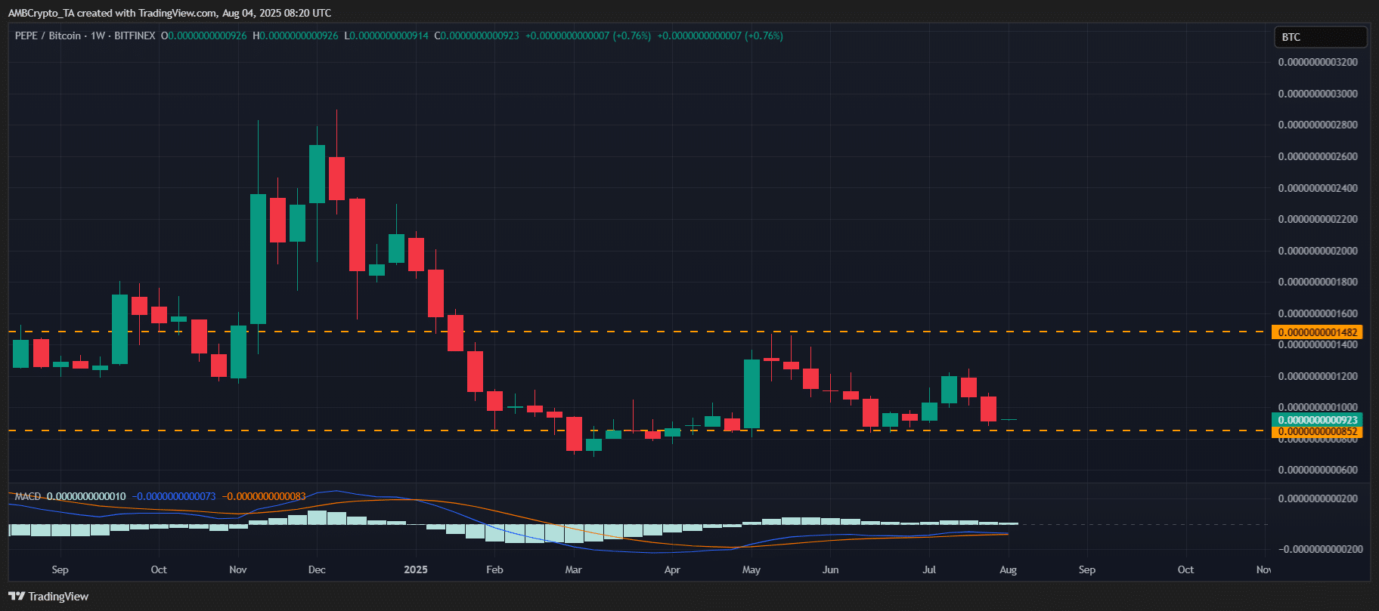Click the AMBCrypto_TA created with TradingView.com header text

tap(169, 13)
